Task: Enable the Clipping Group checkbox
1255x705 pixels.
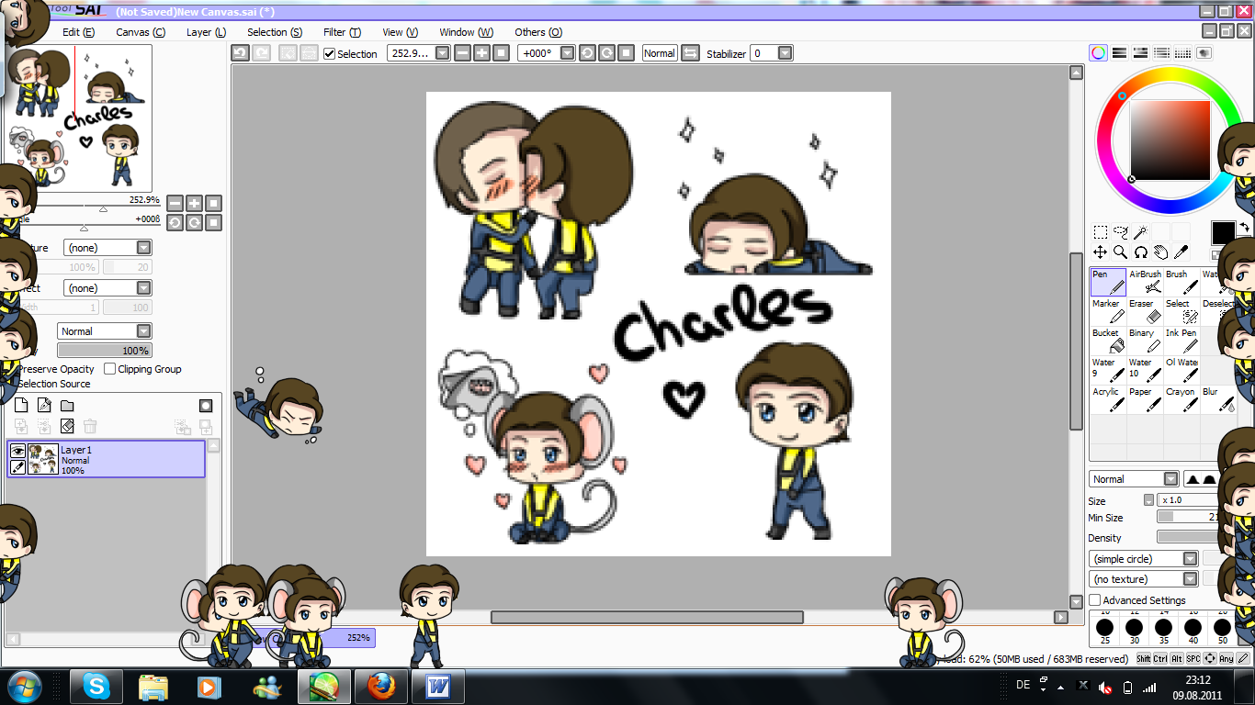Action: click(x=110, y=369)
